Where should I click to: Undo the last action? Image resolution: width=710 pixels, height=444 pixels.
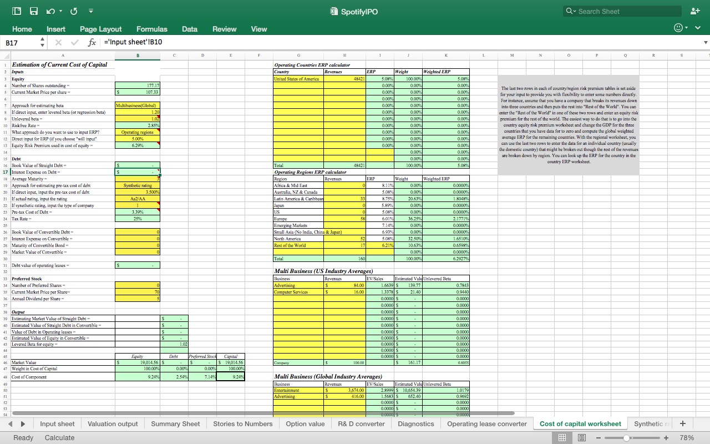50,11
